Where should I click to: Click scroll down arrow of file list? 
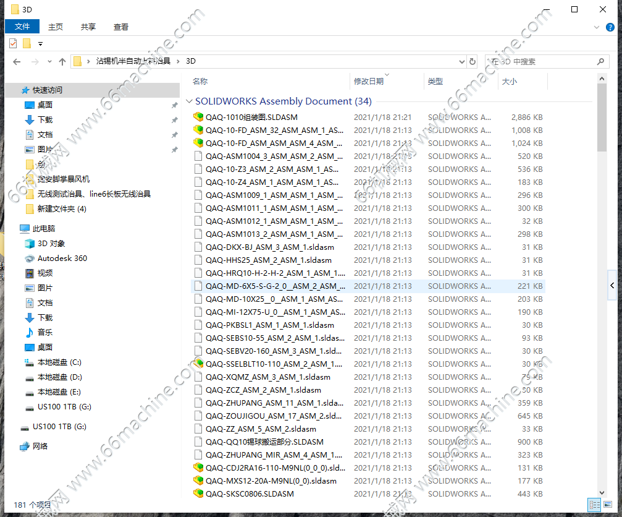click(x=602, y=493)
